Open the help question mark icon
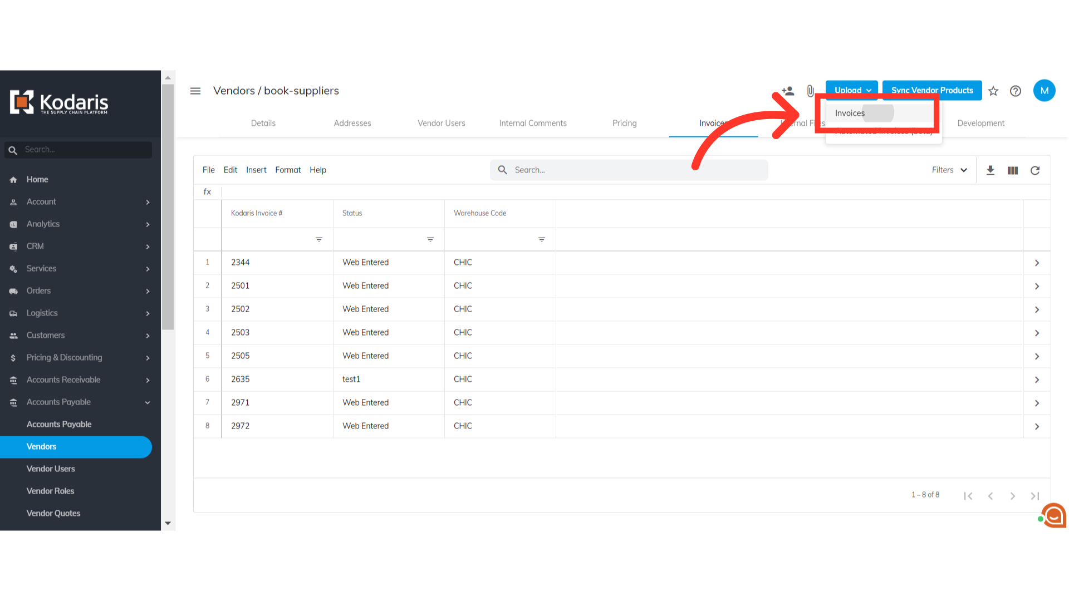1069x601 pixels. click(x=1016, y=91)
